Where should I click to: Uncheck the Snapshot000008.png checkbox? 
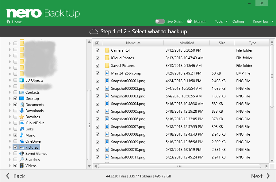[98, 134]
